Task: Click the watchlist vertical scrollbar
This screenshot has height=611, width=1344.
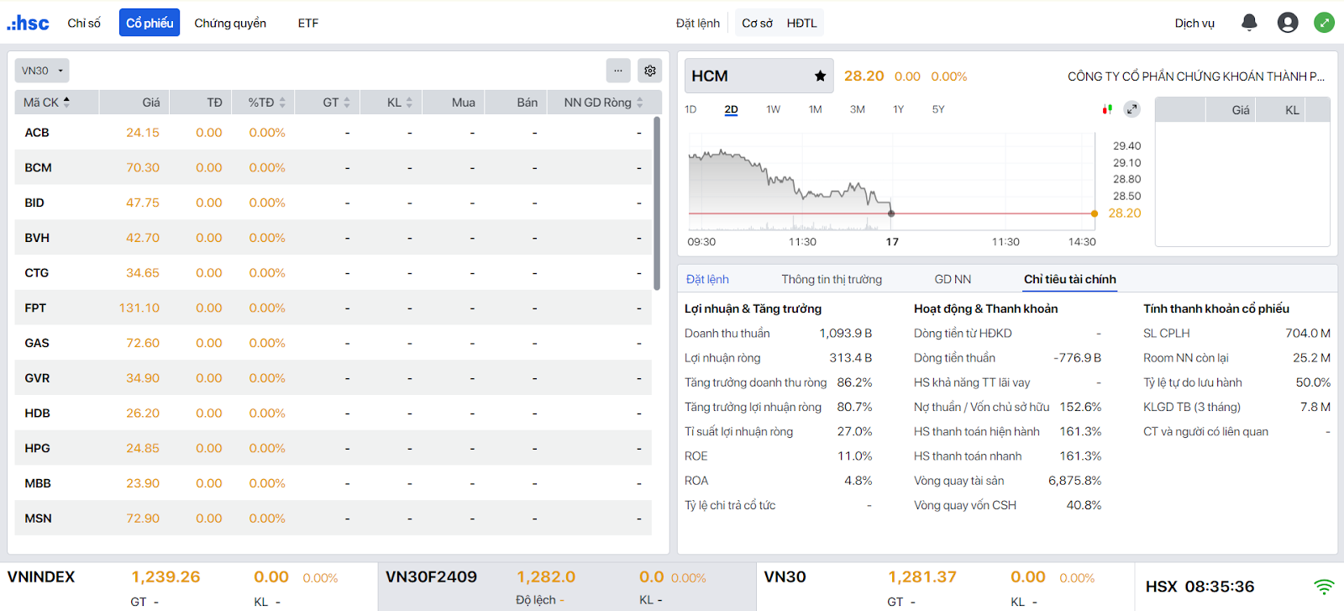Action: pos(656,203)
